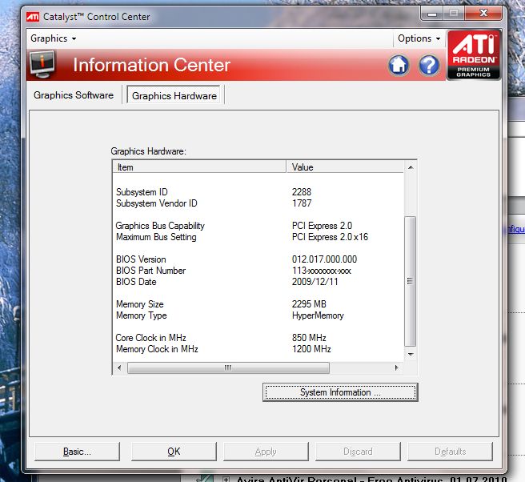Click the scroll right arrow of hardware list
Image resolution: width=525 pixels, height=482 pixels.
[x=397, y=368]
